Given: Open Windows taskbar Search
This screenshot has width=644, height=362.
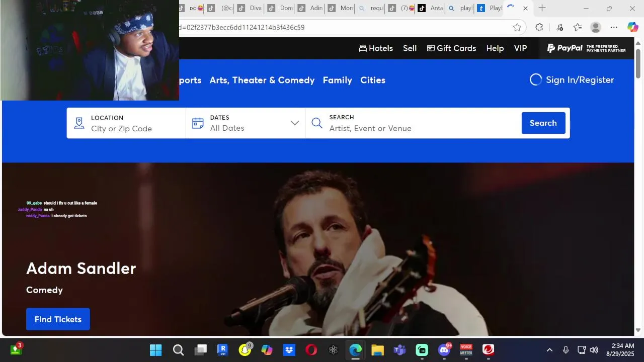Looking at the screenshot, I should (x=178, y=349).
